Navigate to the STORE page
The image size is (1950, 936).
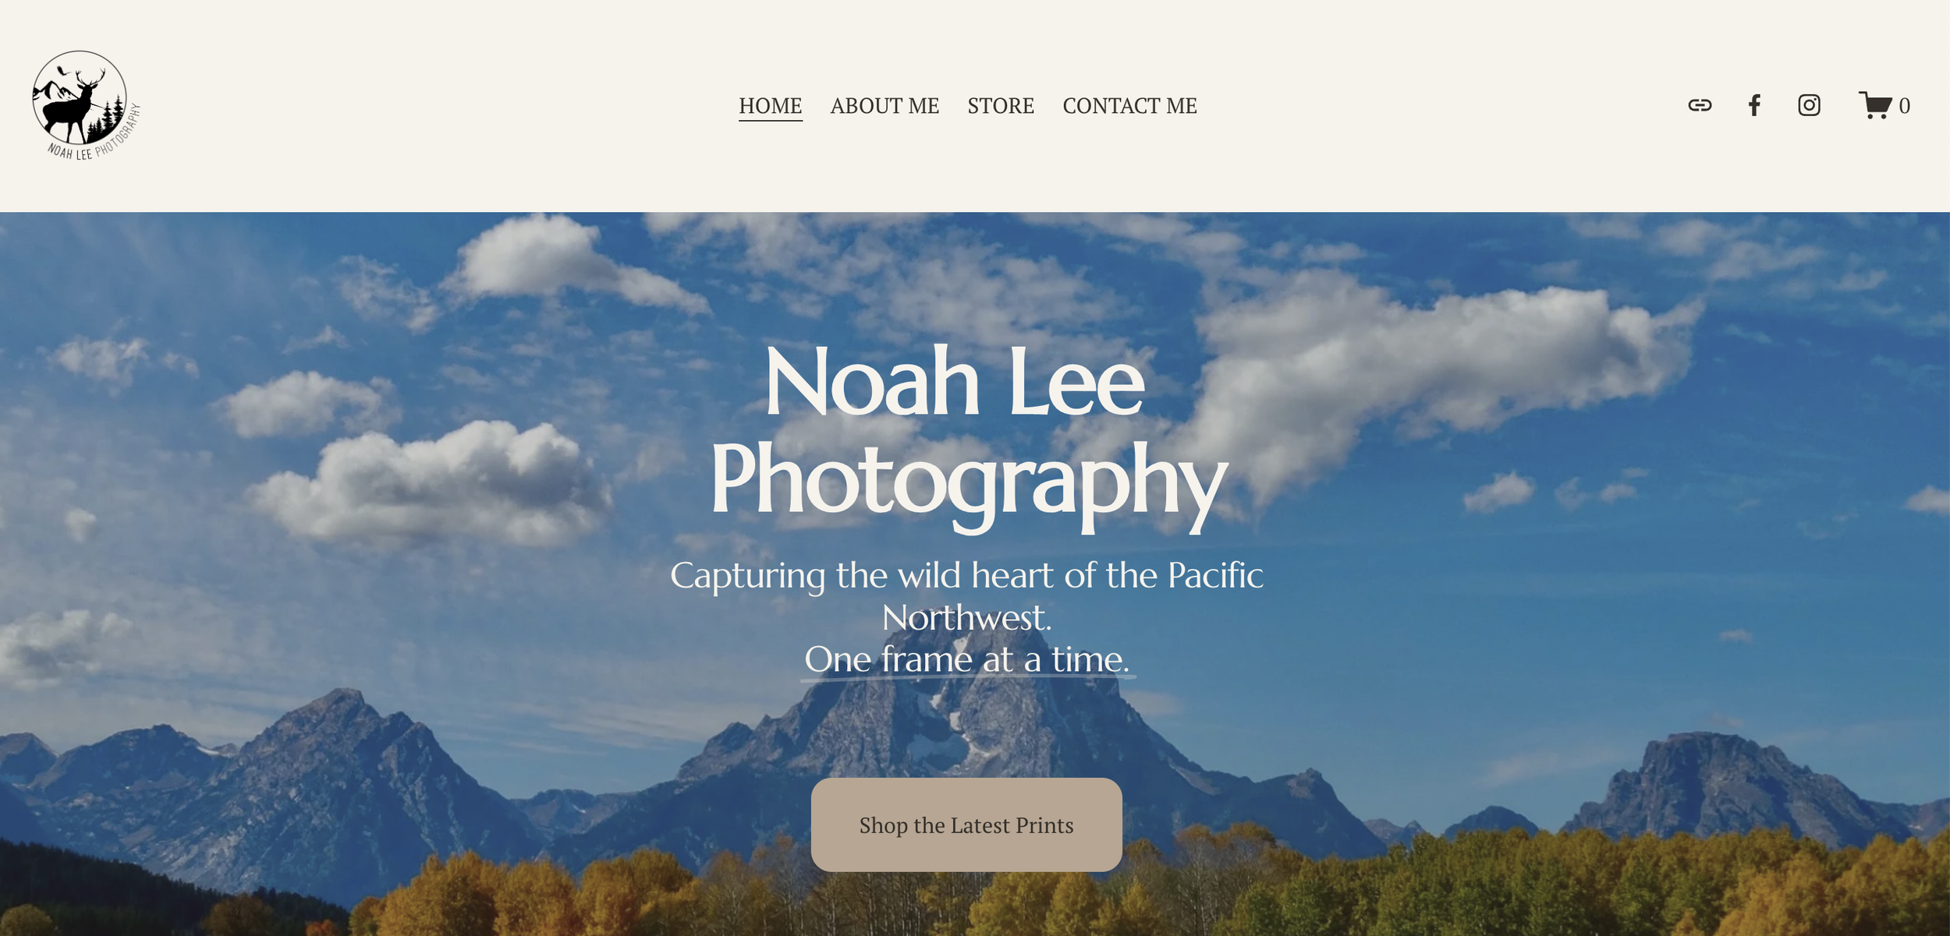tap(1001, 106)
